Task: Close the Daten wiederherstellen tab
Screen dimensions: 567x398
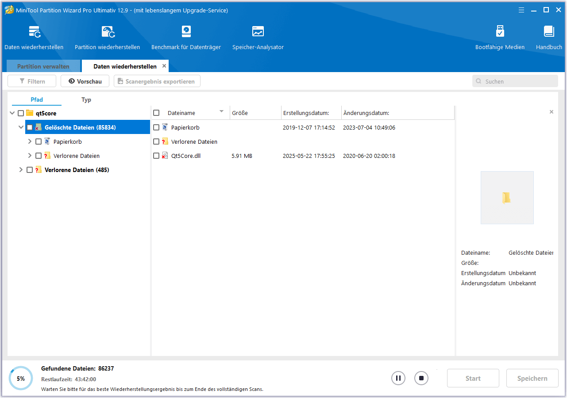Action: coord(164,66)
